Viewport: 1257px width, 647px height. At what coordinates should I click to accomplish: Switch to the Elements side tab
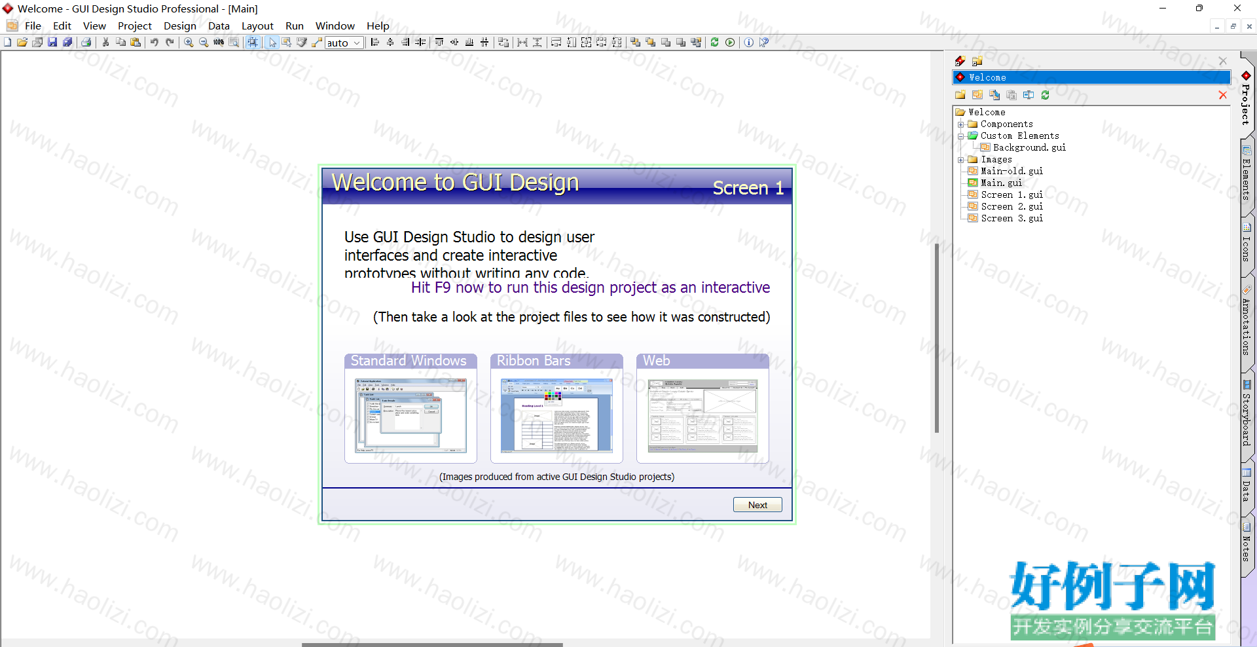pyautogui.click(x=1247, y=176)
